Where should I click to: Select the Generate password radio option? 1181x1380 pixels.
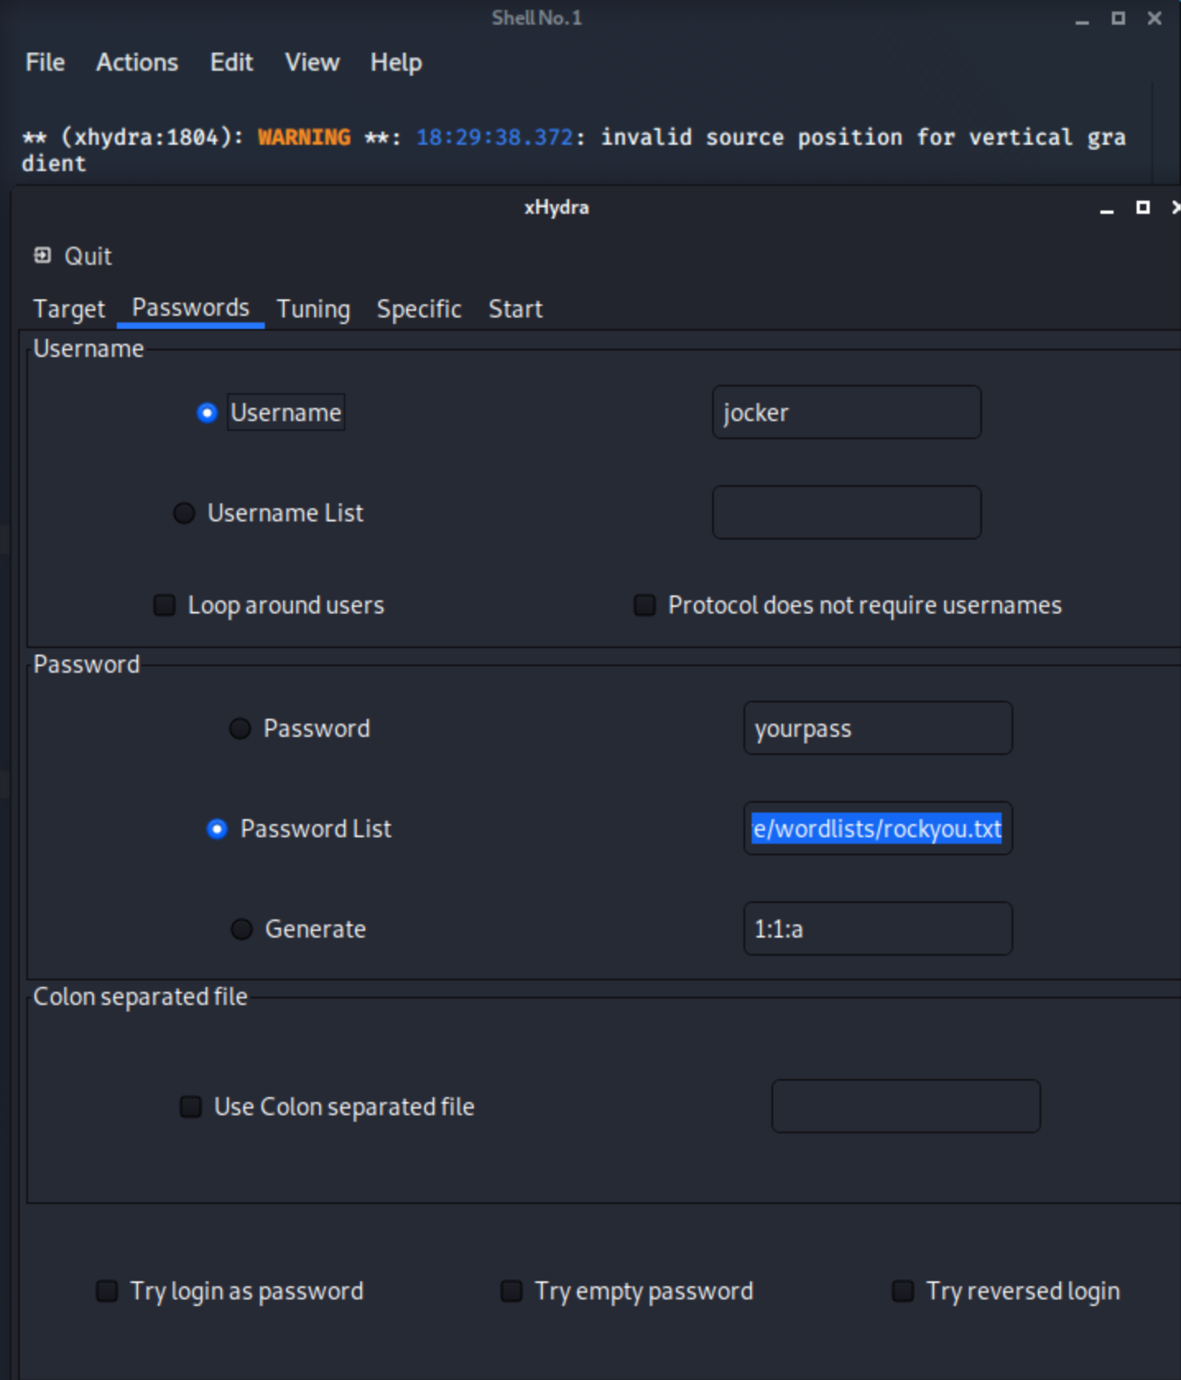tap(242, 929)
